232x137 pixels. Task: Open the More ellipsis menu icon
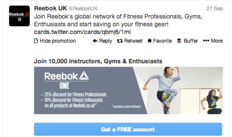[x=206, y=41]
